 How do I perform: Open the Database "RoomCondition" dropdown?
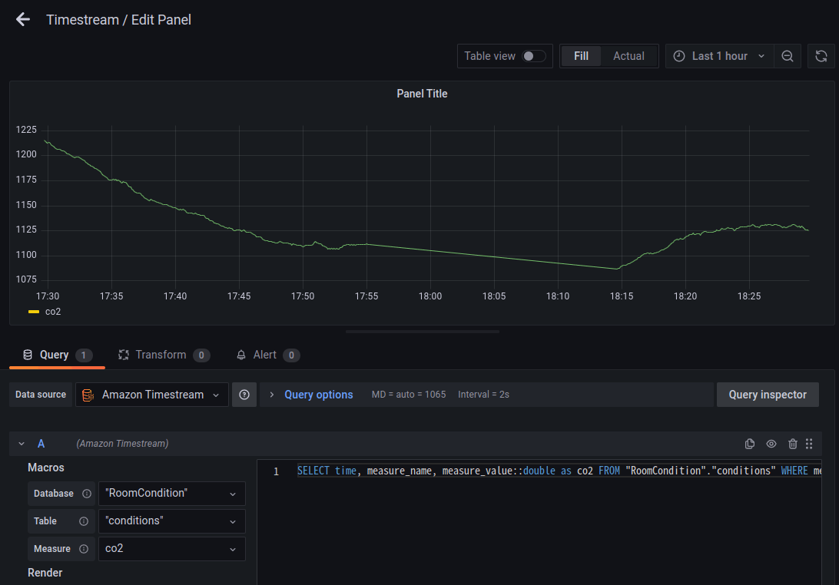point(172,494)
